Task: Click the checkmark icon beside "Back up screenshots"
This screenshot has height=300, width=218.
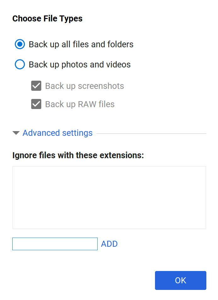Action: point(36,86)
